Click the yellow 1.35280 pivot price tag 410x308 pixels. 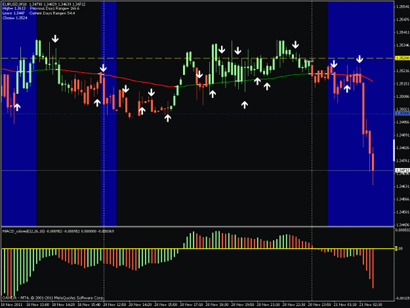pyautogui.click(x=402, y=58)
